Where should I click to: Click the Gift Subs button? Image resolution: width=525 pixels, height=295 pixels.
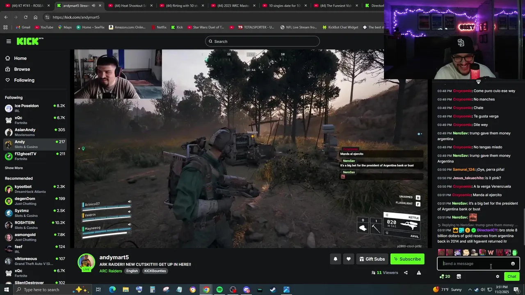(372, 259)
